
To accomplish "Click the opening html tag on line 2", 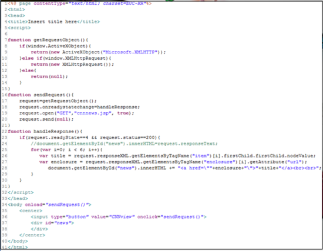I will pos(16,9).
